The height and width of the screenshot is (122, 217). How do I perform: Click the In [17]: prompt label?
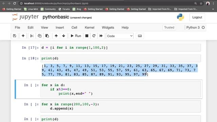[30, 47]
